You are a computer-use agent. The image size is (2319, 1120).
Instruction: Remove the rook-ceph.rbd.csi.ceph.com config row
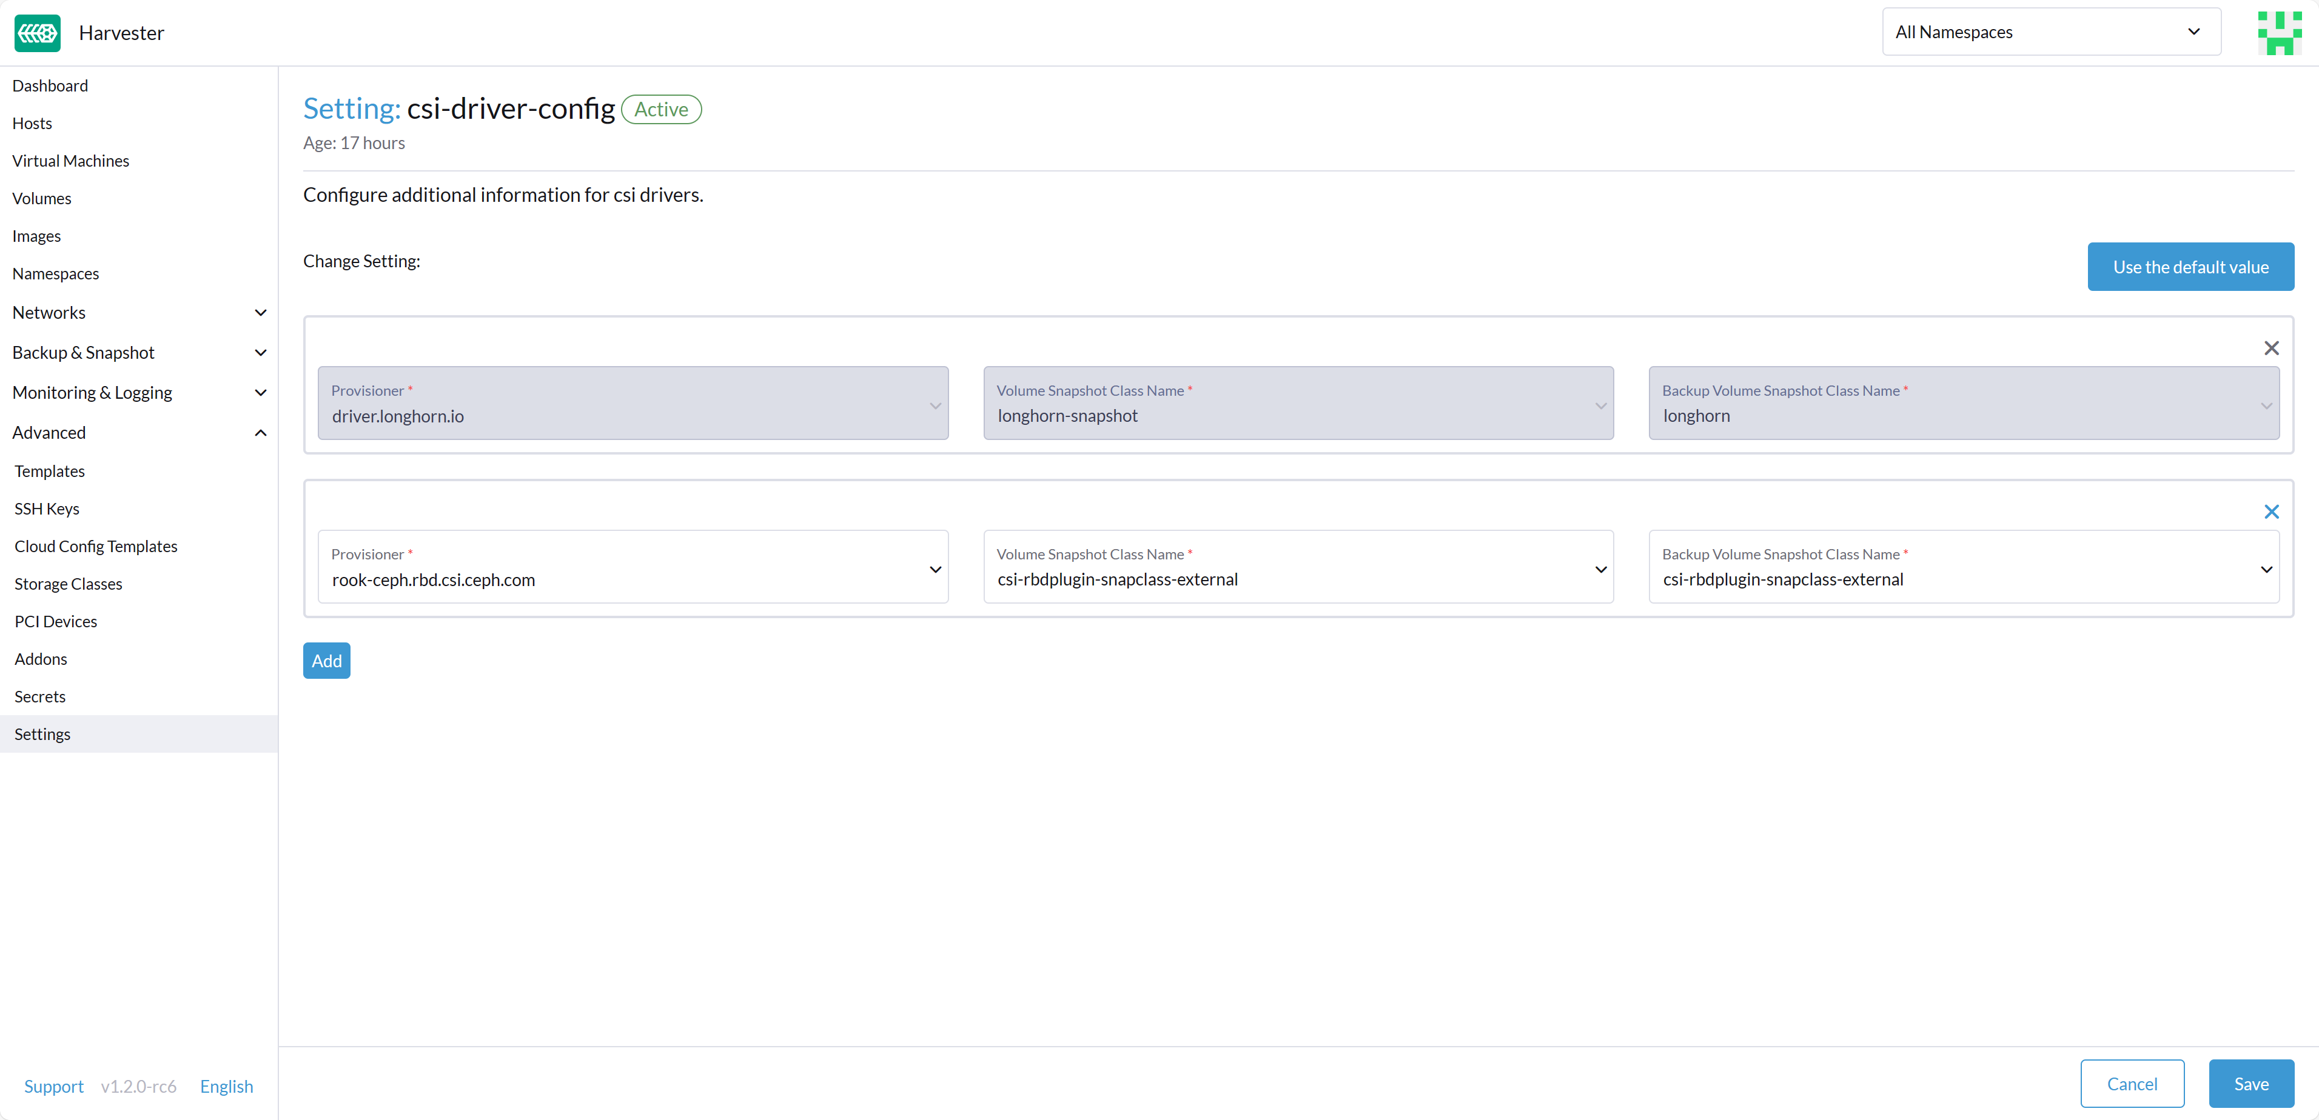(x=2271, y=511)
